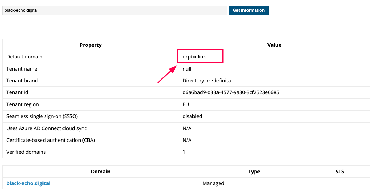Click the Directory predefinita tenant brand value
376x194 pixels.
click(206, 81)
